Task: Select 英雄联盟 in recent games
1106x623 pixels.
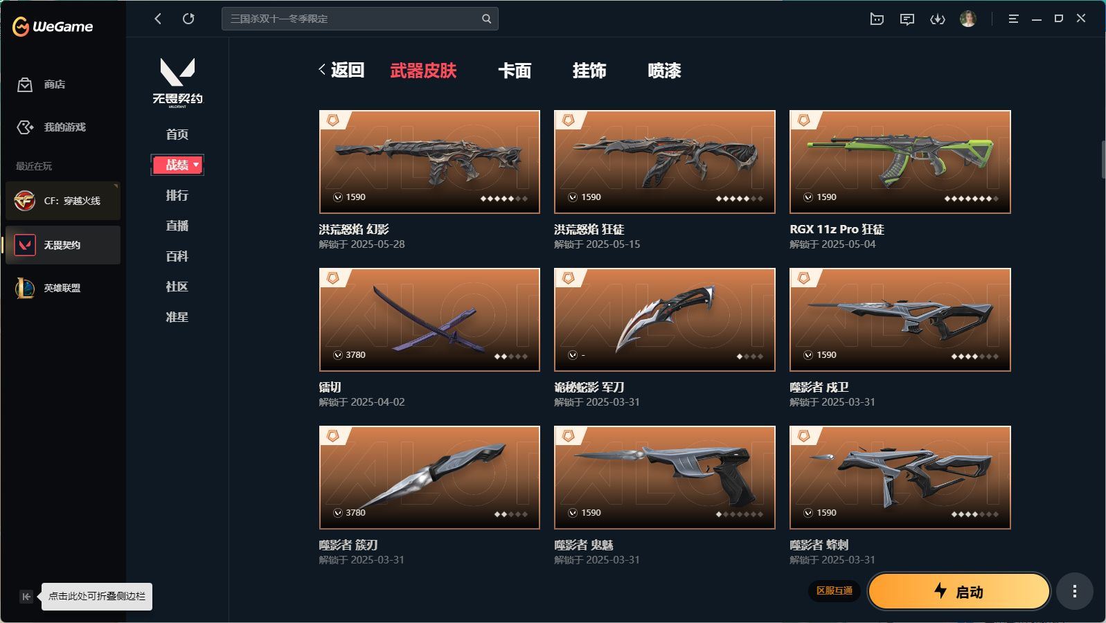Action: point(62,288)
